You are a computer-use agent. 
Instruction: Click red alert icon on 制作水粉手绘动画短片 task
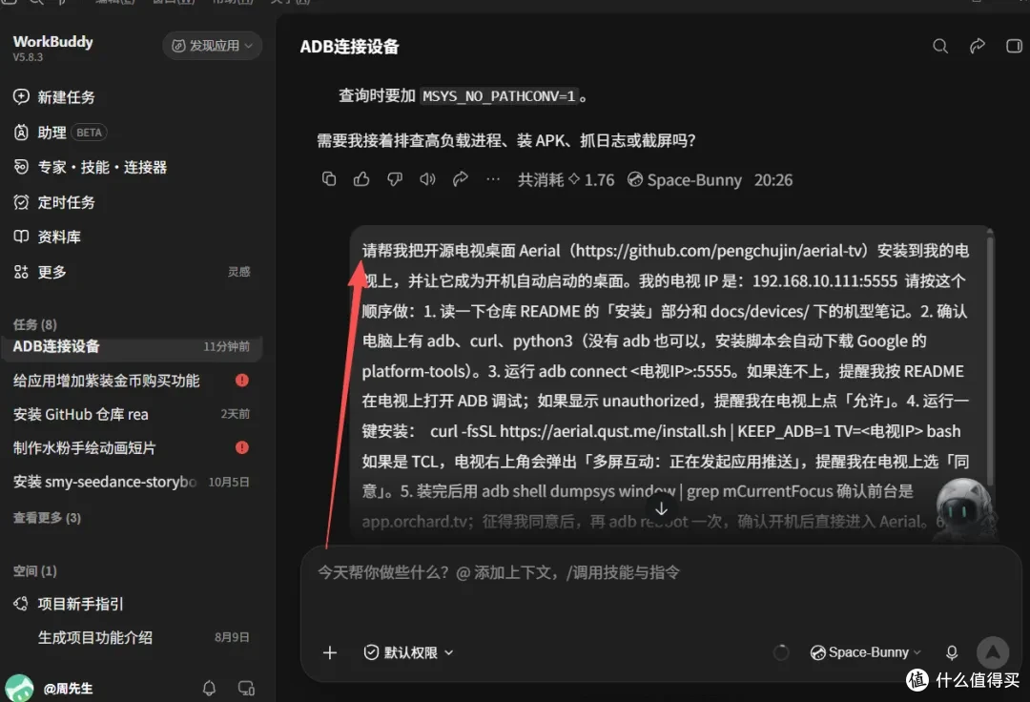click(242, 448)
